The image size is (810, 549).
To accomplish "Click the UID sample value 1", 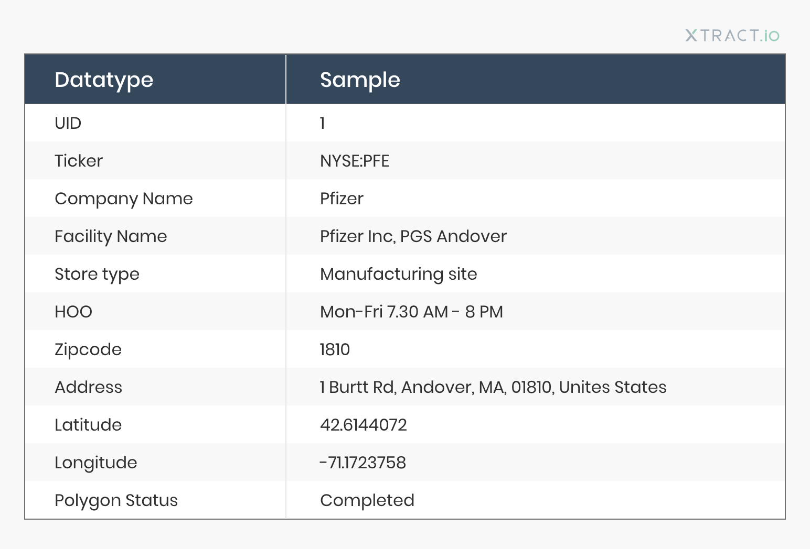I will pos(323,123).
